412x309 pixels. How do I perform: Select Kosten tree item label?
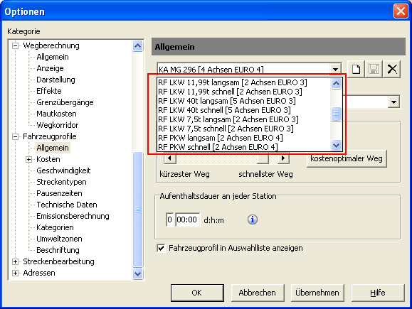[48, 159]
